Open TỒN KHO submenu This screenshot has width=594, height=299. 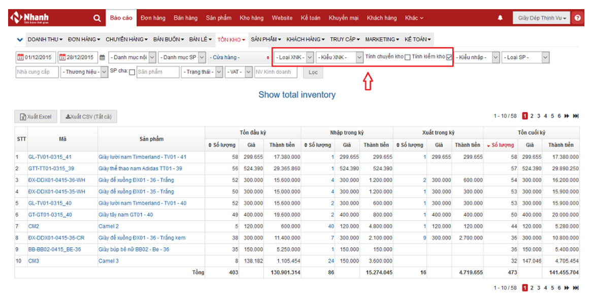(x=231, y=40)
